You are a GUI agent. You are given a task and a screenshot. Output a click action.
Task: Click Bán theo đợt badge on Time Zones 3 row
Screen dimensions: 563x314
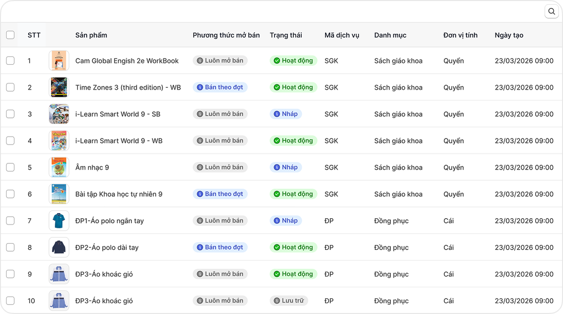(220, 87)
